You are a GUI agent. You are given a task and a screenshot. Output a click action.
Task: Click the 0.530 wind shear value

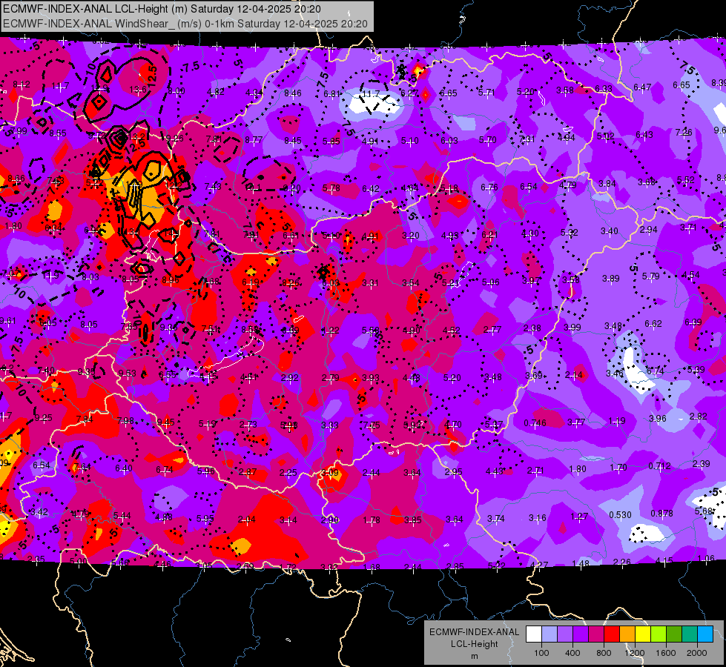coord(620,515)
